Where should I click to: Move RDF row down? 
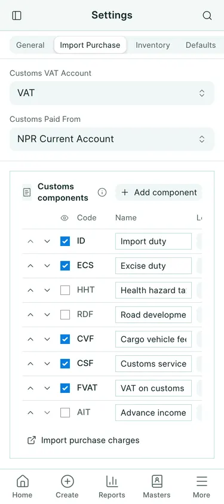47,315
